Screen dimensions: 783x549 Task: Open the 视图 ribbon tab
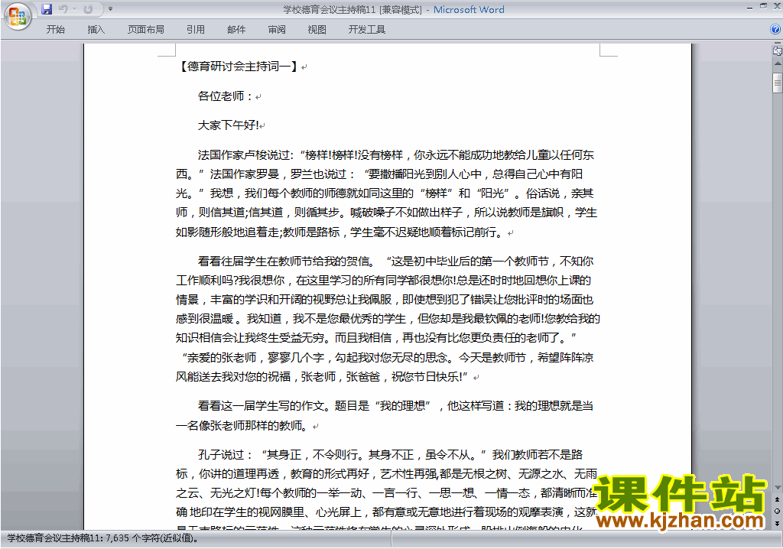317,30
